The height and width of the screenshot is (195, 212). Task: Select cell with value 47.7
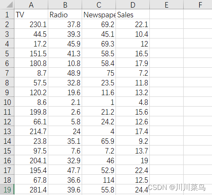tap(65, 170)
